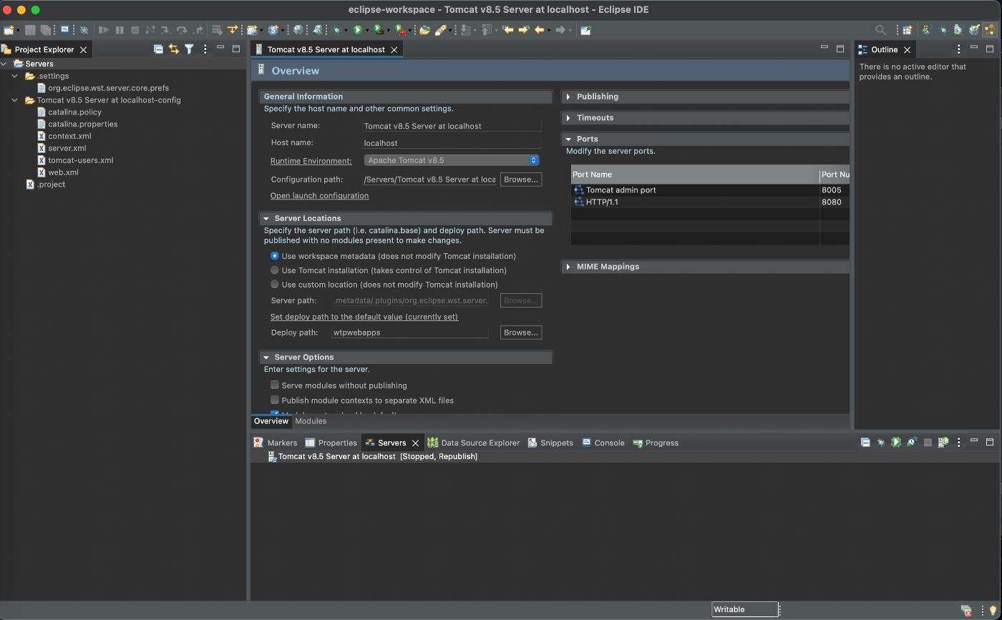
Task: Click the Back navigation arrow icon
Action: pos(539,30)
